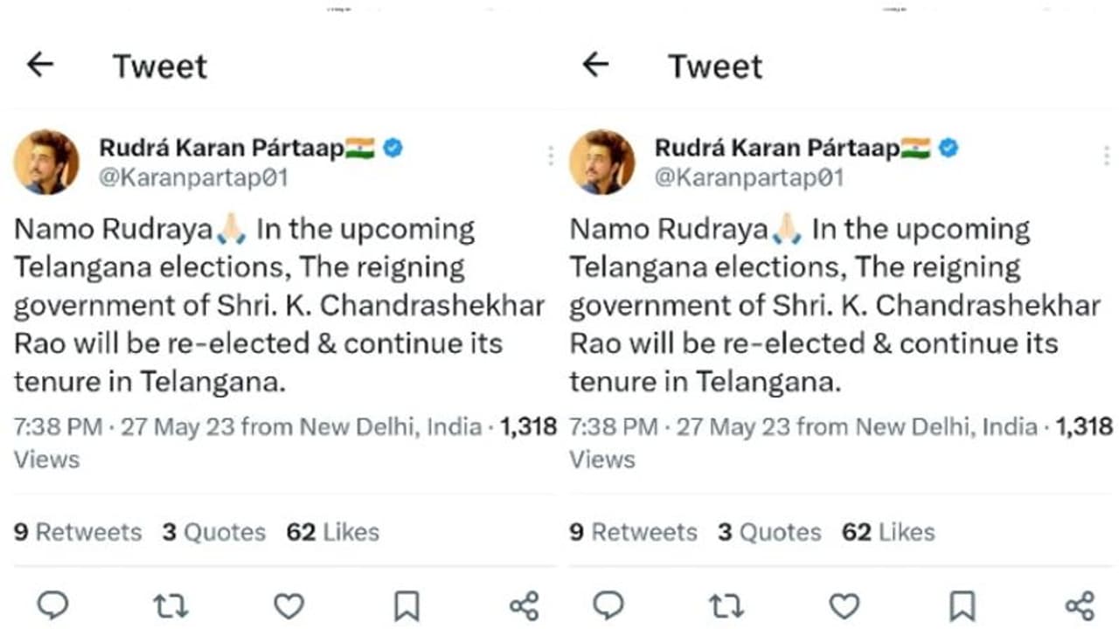View the 62 Likes list
The width and height of the screenshot is (1119, 629).
pos(332,532)
